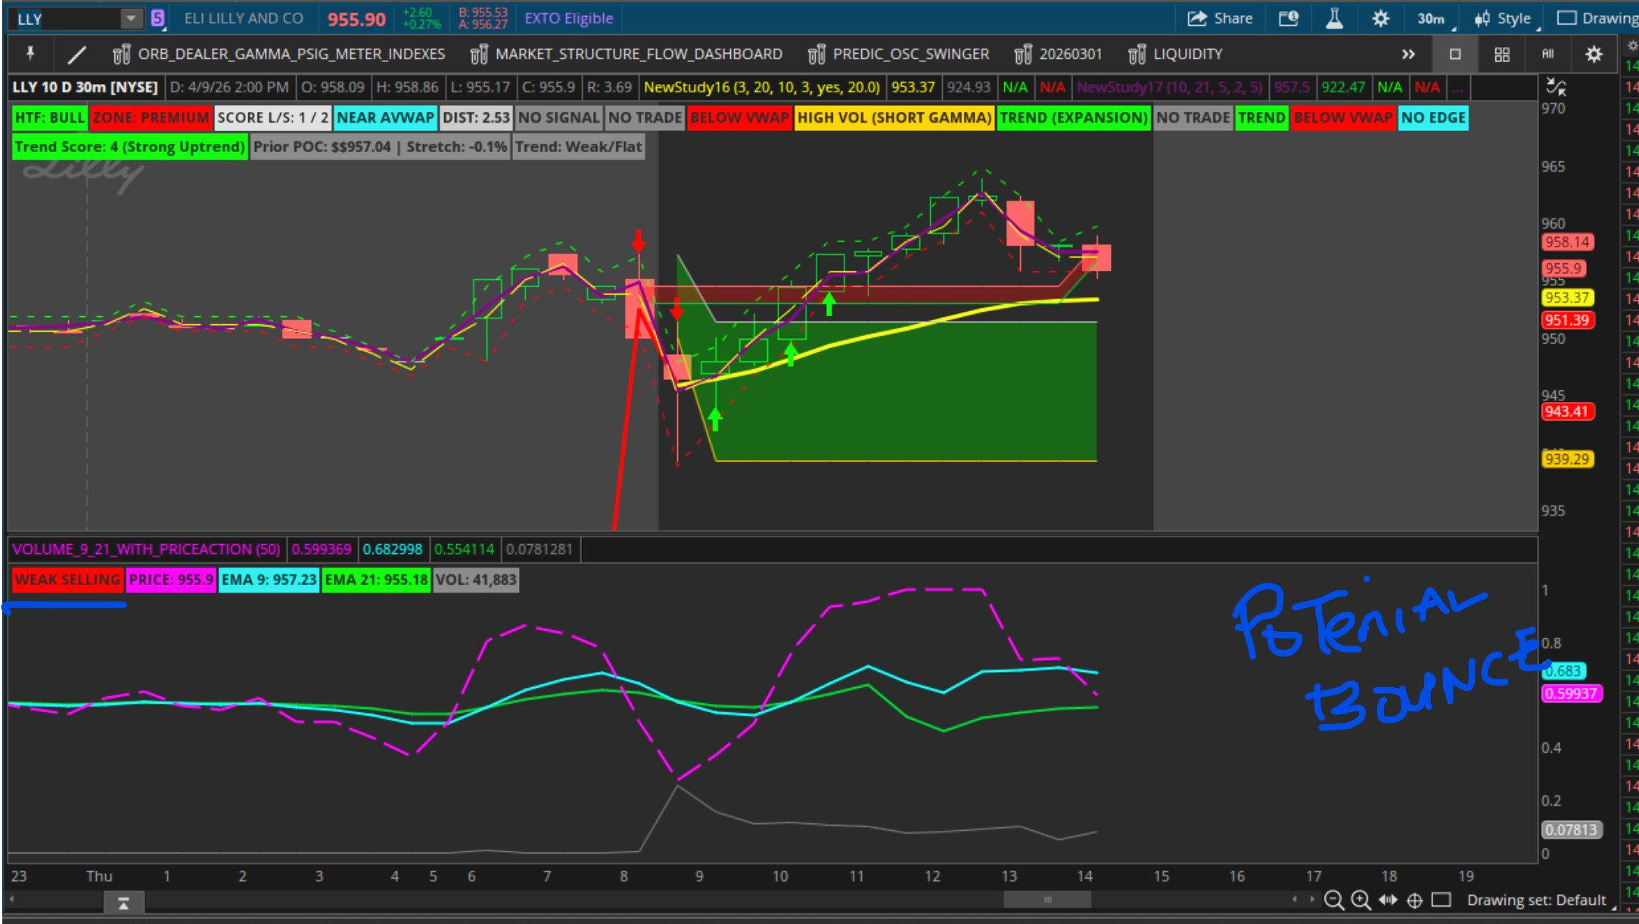Click the horizontal chart scrollbar thumb
The width and height of the screenshot is (1639, 924).
click(1047, 900)
